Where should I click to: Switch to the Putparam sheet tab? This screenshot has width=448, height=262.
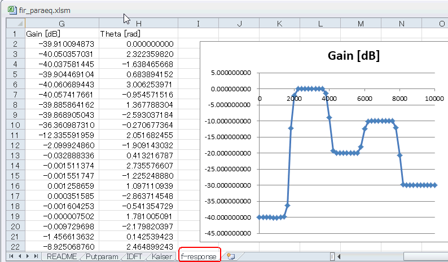(102, 256)
